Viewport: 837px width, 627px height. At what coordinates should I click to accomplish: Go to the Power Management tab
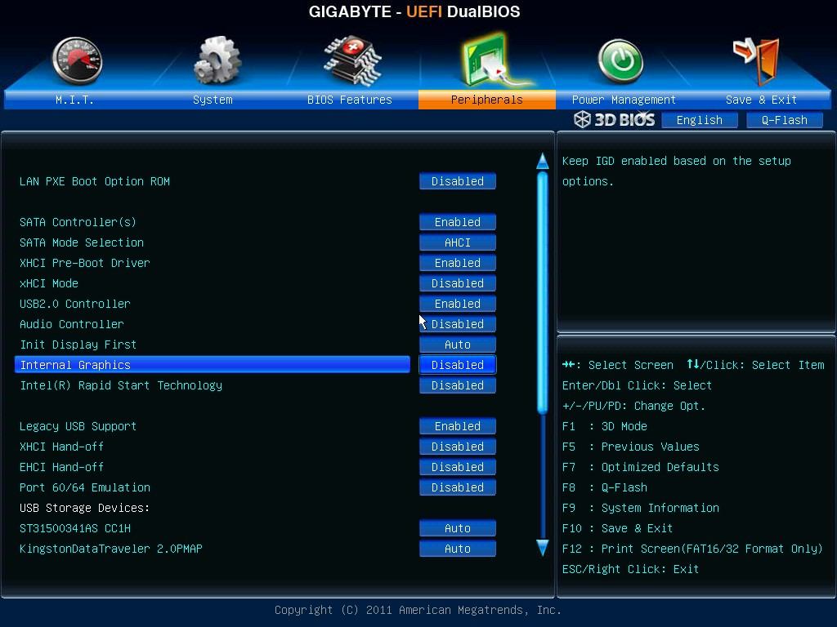624,100
